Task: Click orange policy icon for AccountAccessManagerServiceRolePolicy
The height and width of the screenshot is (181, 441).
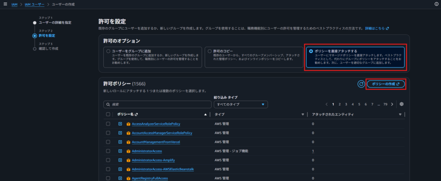Action: click(x=128, y=133)
